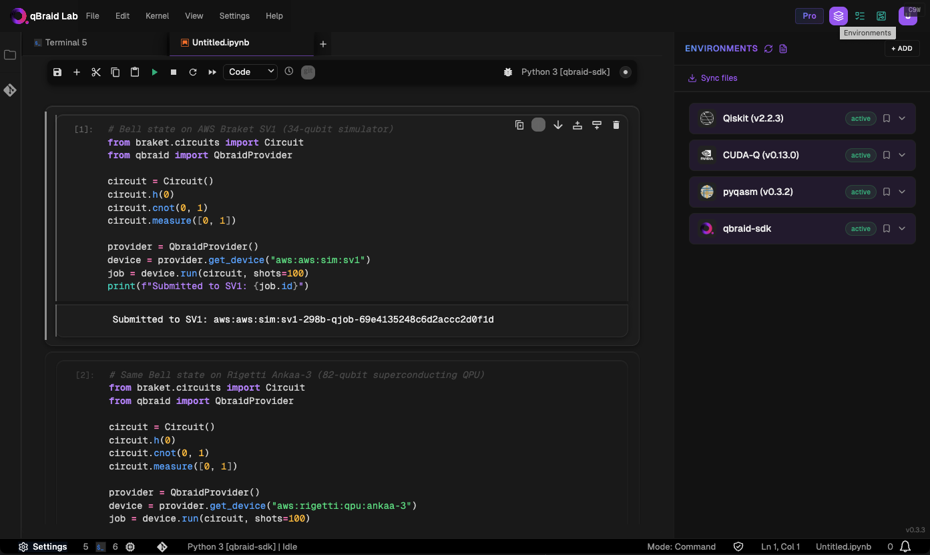Click the Sync files link
Screen dimensions: 930x555
click(712, 78)
